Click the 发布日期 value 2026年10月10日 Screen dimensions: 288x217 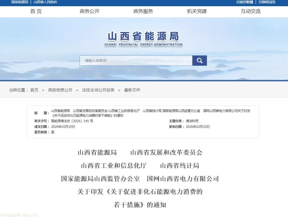pyautogui.click(x=198, y=127)
